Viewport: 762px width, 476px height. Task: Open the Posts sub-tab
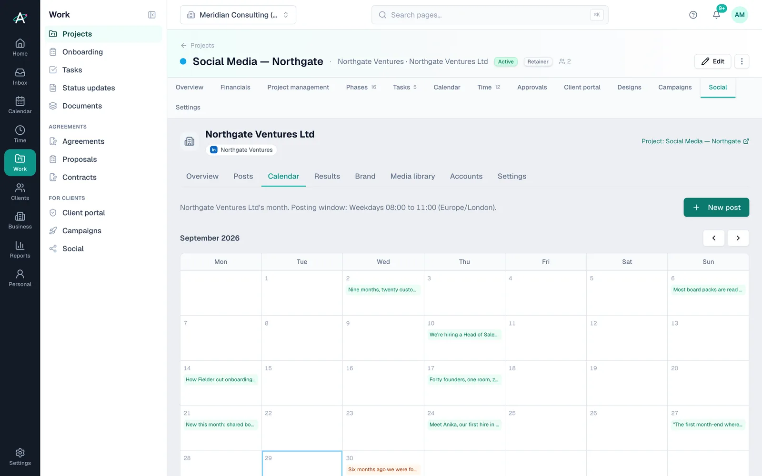[243, 176]
